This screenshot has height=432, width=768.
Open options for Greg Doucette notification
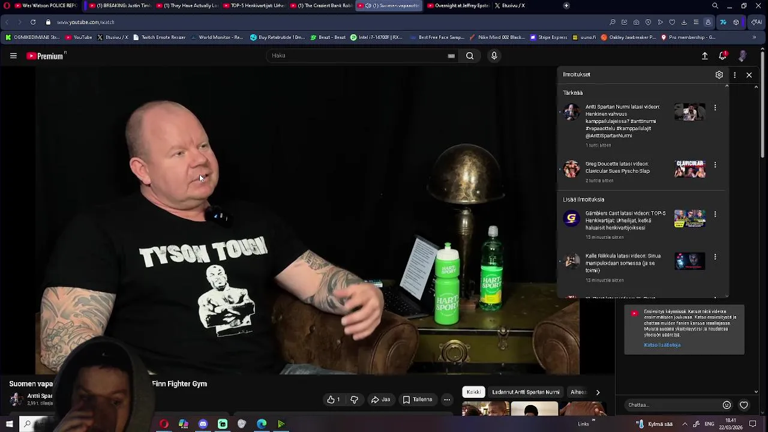(715, 164)
